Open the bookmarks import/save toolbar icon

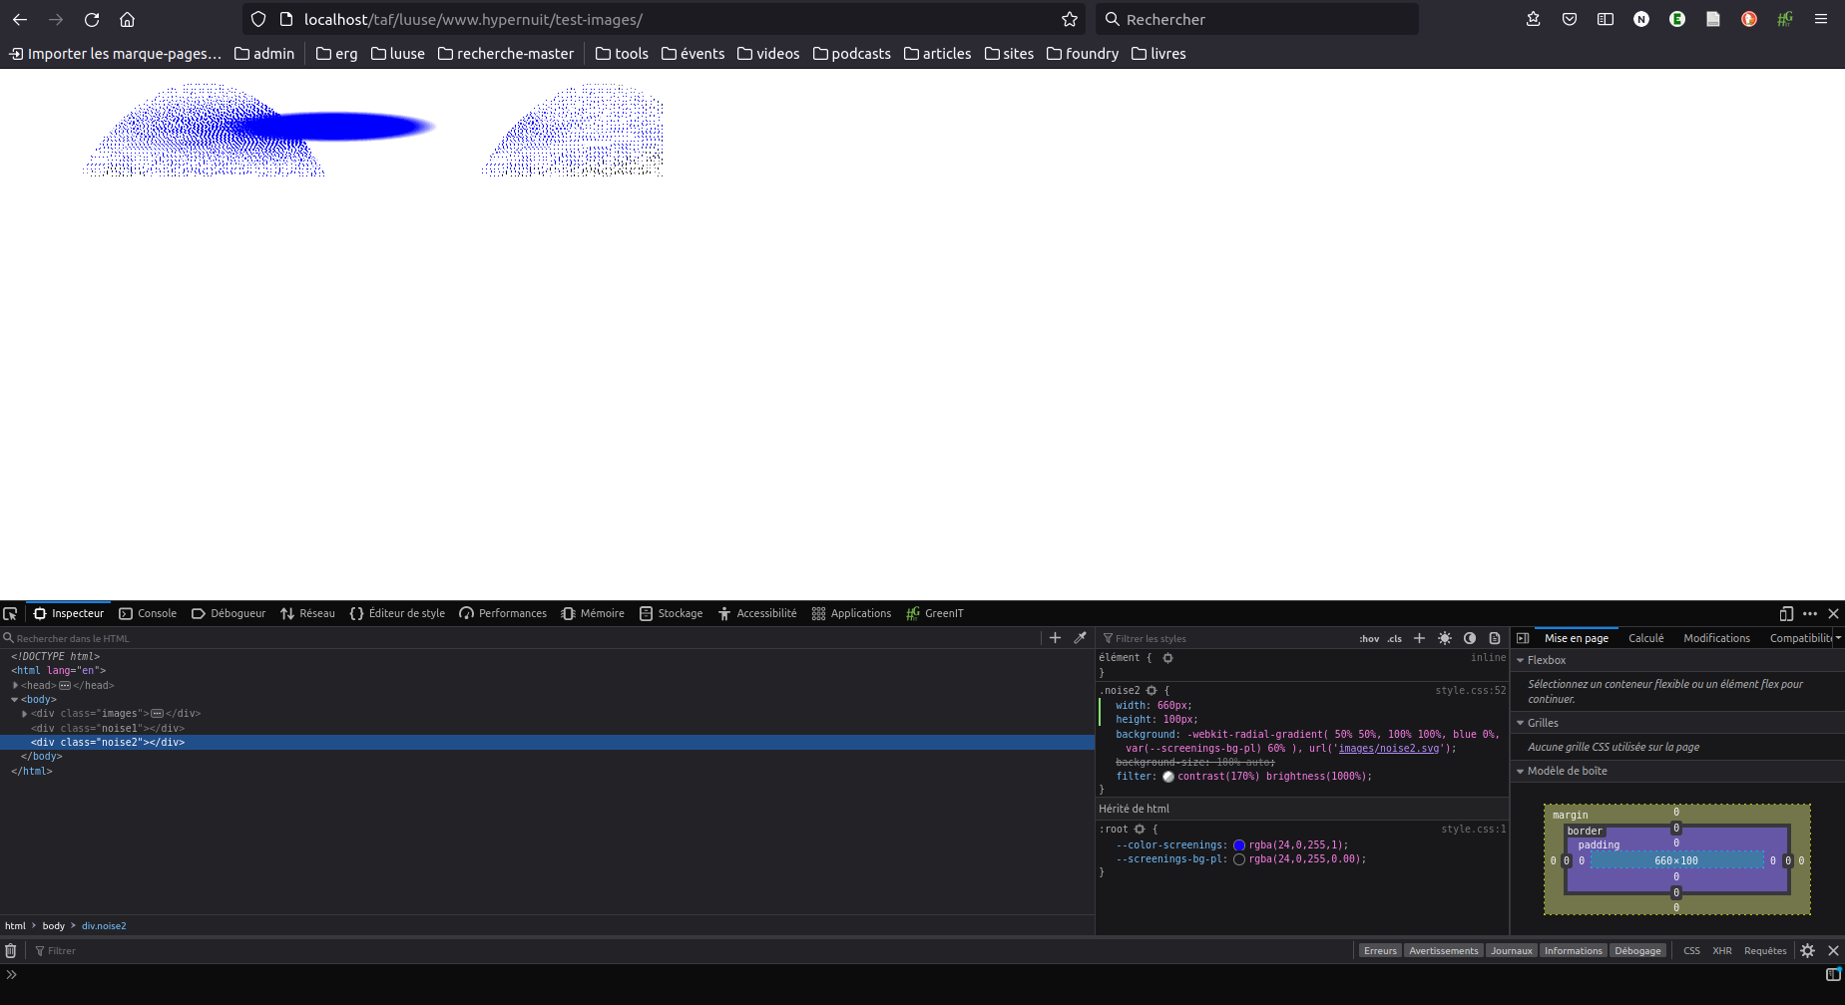click(x=1534, y=19)
